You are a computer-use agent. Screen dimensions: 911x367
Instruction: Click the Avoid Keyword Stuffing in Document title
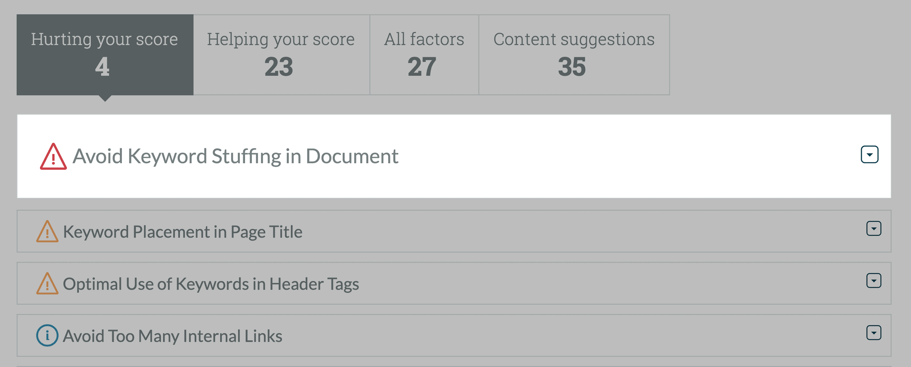click(235, 156)
